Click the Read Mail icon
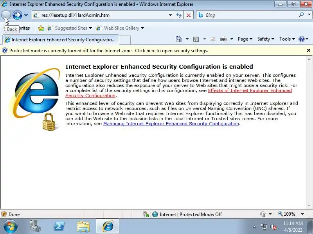The image size is (313, 234). click(212, 39)
